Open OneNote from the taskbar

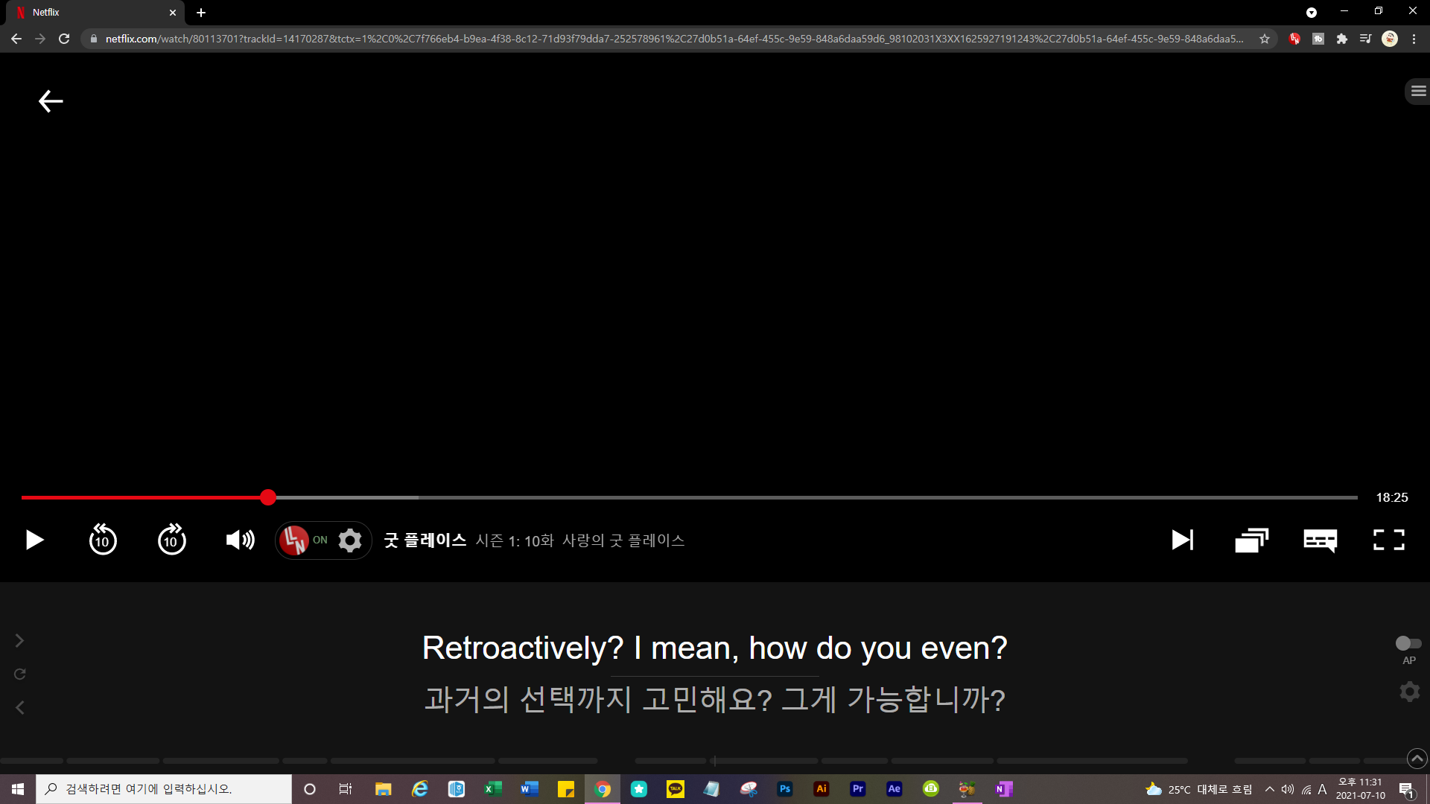1004,788
